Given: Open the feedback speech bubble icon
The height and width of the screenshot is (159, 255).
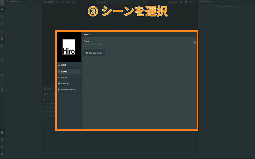Looking at the screenshot, I should (2, 147).
